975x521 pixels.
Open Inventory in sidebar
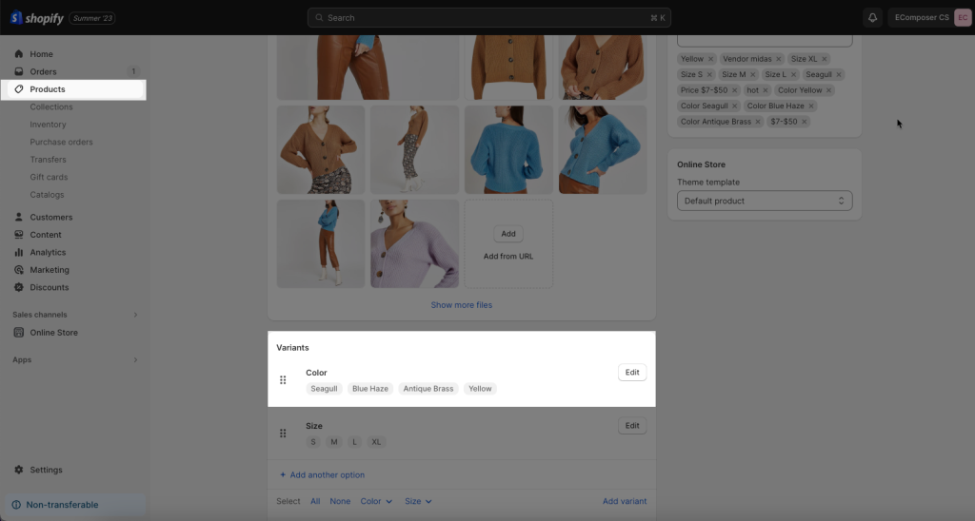(x=48, y=125)
